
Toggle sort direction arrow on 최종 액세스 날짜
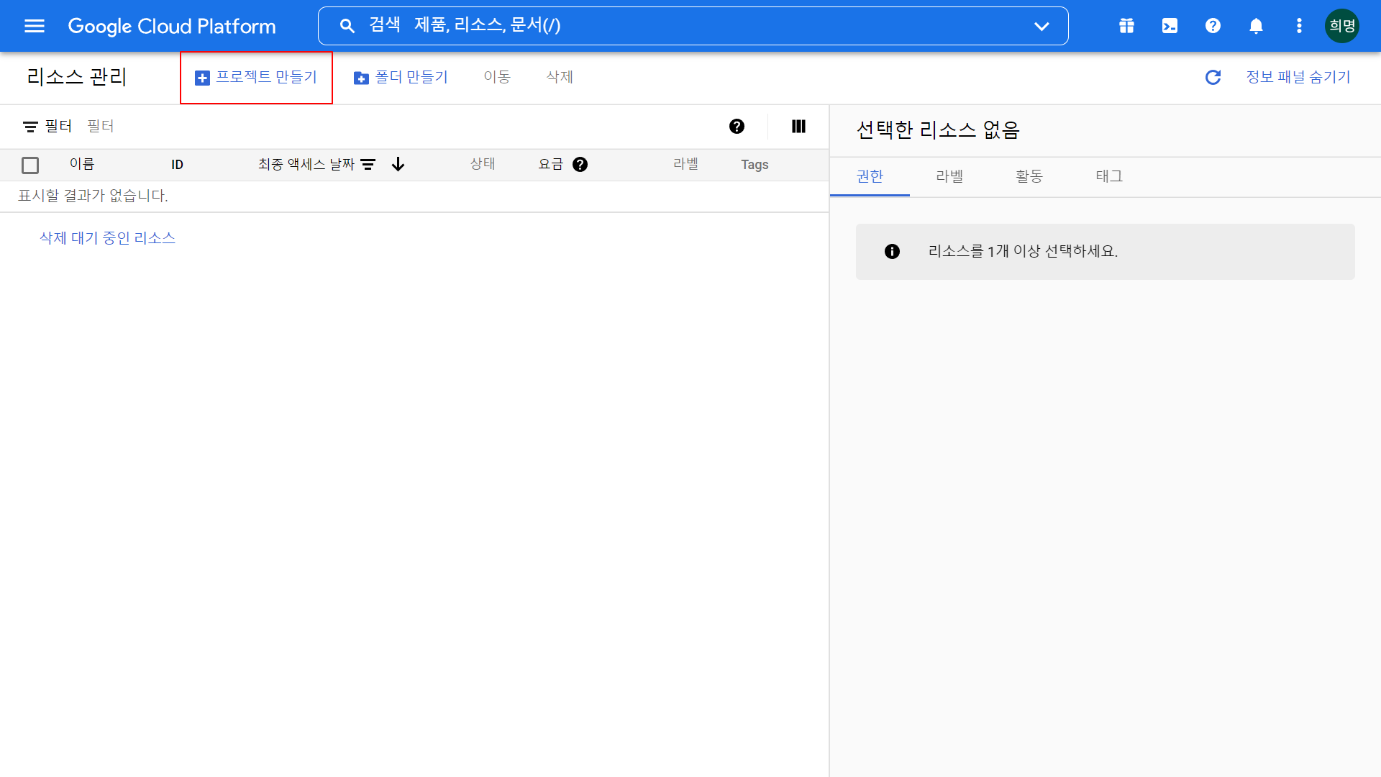coord(398,165)
